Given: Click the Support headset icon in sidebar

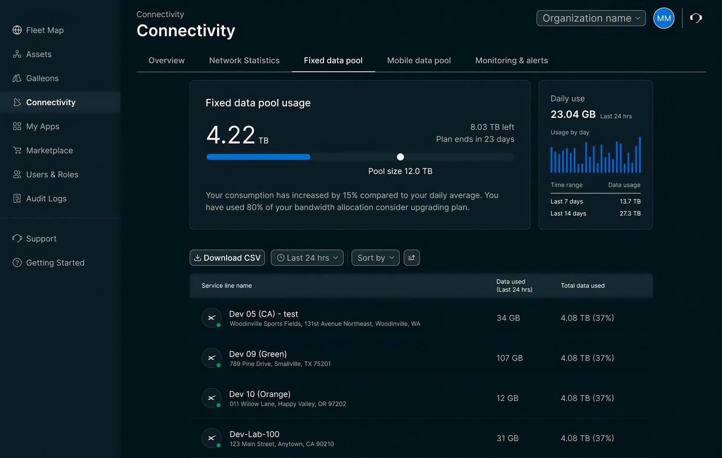Looking at the screenshot, I should [x=17, y=239].
